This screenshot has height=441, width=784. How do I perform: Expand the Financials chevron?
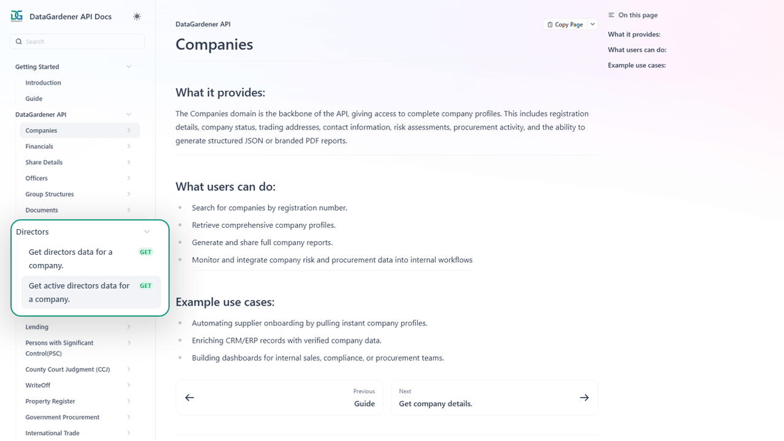coord(129,146)
